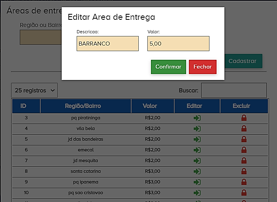Click the Buscar search box

tap(234, 90)
